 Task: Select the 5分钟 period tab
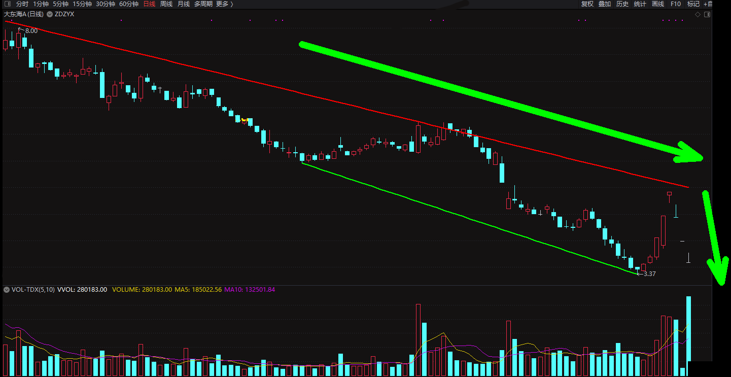pyautogui.click(x=60, y=4)
